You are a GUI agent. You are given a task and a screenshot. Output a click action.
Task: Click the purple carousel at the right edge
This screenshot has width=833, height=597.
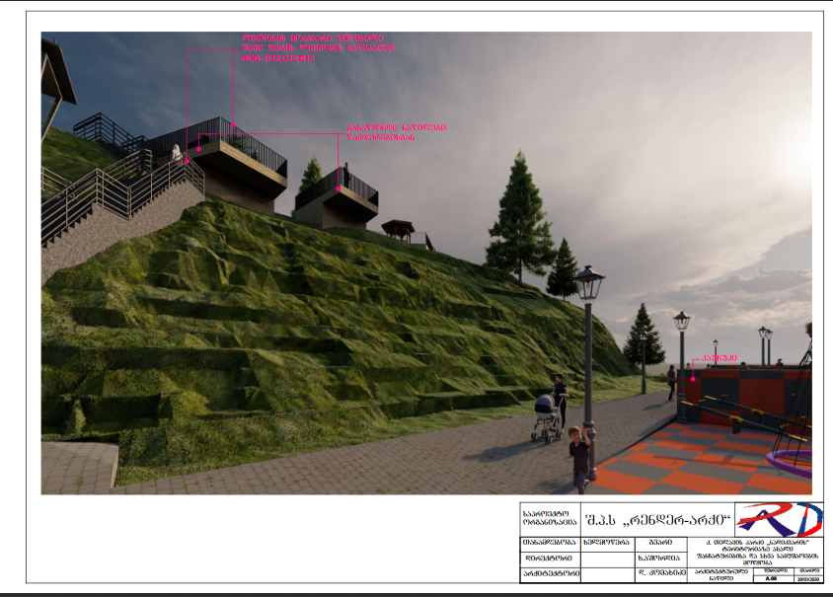coord(796,457)
